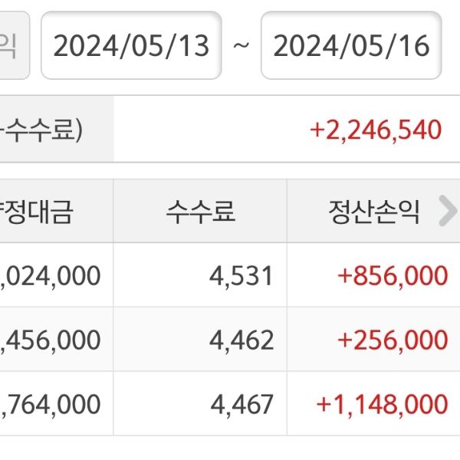Select the +256,000 profit cell
460x460 pixels.
(x=393, y=340)
